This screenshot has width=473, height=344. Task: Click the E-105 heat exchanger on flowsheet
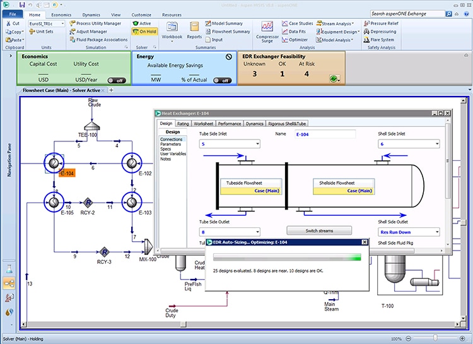pyautogui.click(x=54, y=202)
